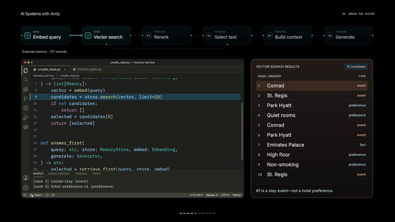Open the Manage gear icon
Screen dimensions: 395x222
(x=26, y=187)
